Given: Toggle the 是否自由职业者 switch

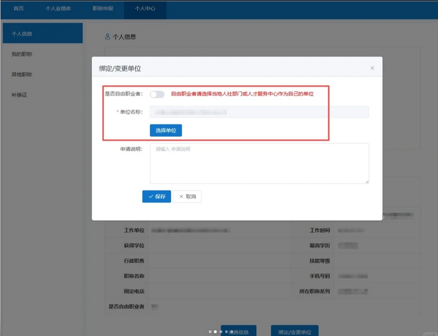Looking at the screenshot, I should coord(157,94).
